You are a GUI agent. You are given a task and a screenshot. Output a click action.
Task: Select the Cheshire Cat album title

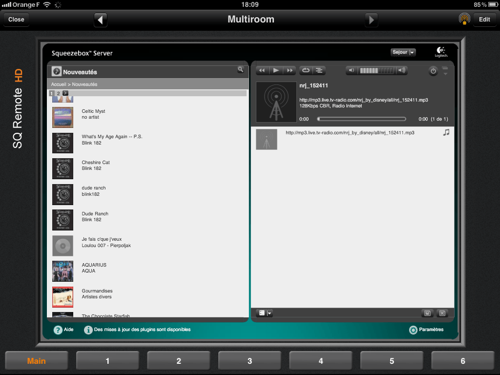pos(96,163)
